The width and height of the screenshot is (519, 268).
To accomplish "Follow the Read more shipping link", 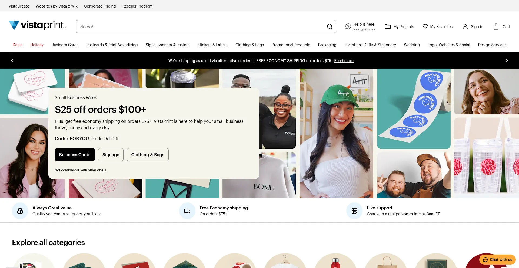I will coord(344,61).
